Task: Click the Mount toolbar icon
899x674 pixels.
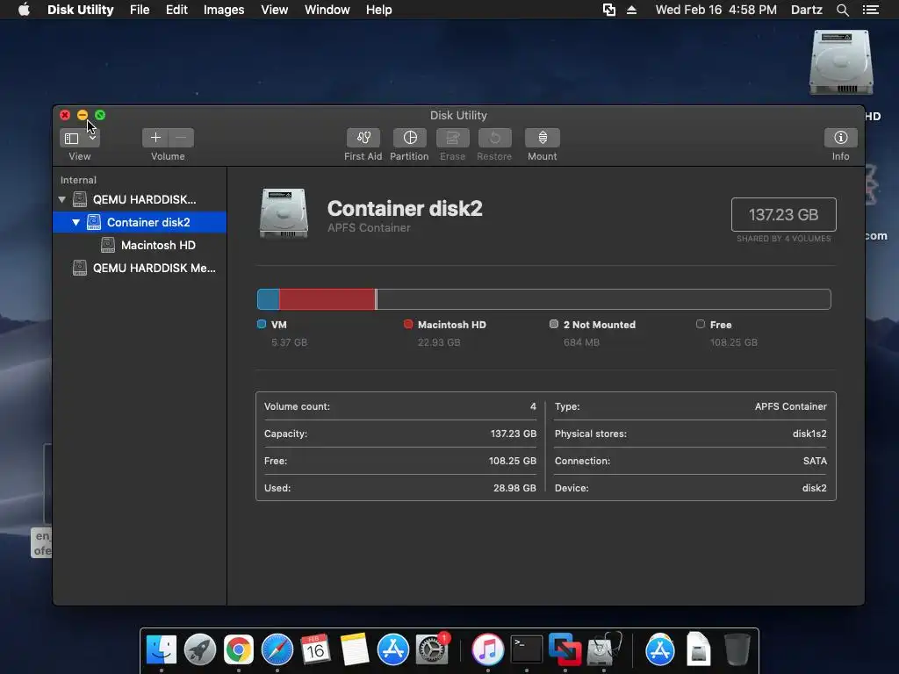Action: coord(543,138)
